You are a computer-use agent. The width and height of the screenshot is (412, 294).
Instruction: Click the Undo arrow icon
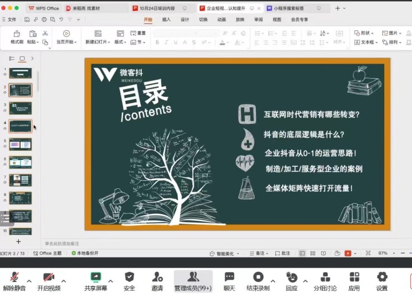tap(61, 19)
